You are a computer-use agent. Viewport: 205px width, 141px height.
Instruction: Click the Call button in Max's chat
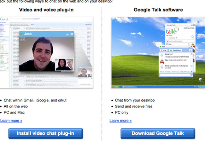click(164, 50)
